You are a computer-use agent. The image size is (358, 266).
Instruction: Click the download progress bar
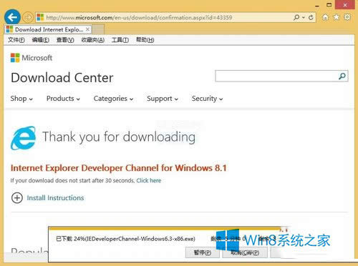click(x=165, y=230)
